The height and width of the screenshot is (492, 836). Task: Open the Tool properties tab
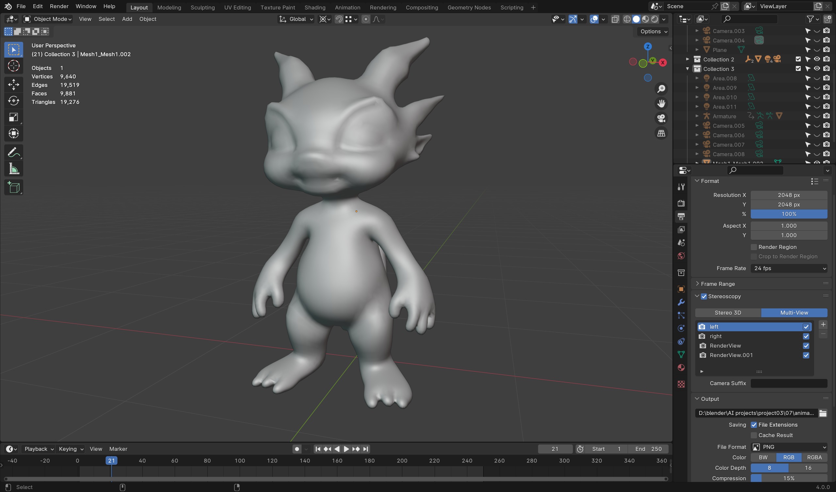coord(681,187)
